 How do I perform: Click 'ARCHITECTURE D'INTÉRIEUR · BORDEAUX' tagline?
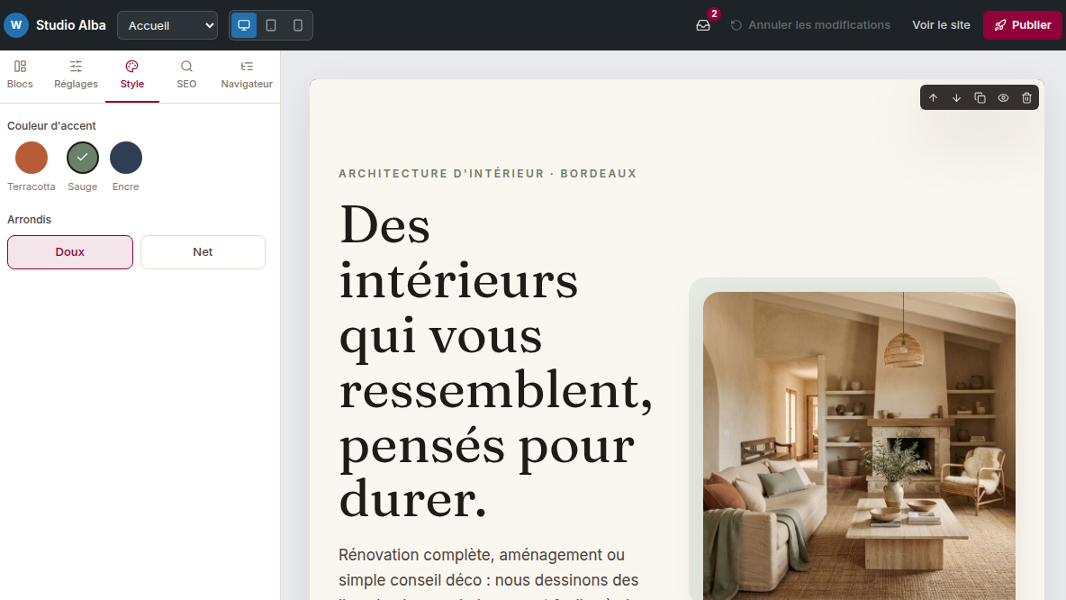(487, 174)
